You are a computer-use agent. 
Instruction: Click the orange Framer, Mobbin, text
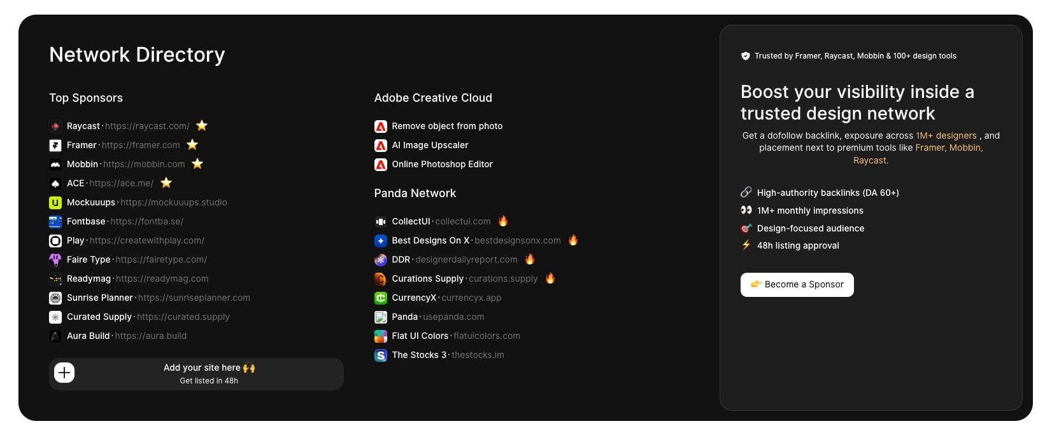click(x=949, y=148)
